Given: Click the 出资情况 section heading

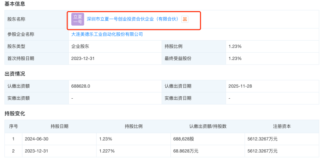Looking at the screenshot, I should click(x=15, y=74).
